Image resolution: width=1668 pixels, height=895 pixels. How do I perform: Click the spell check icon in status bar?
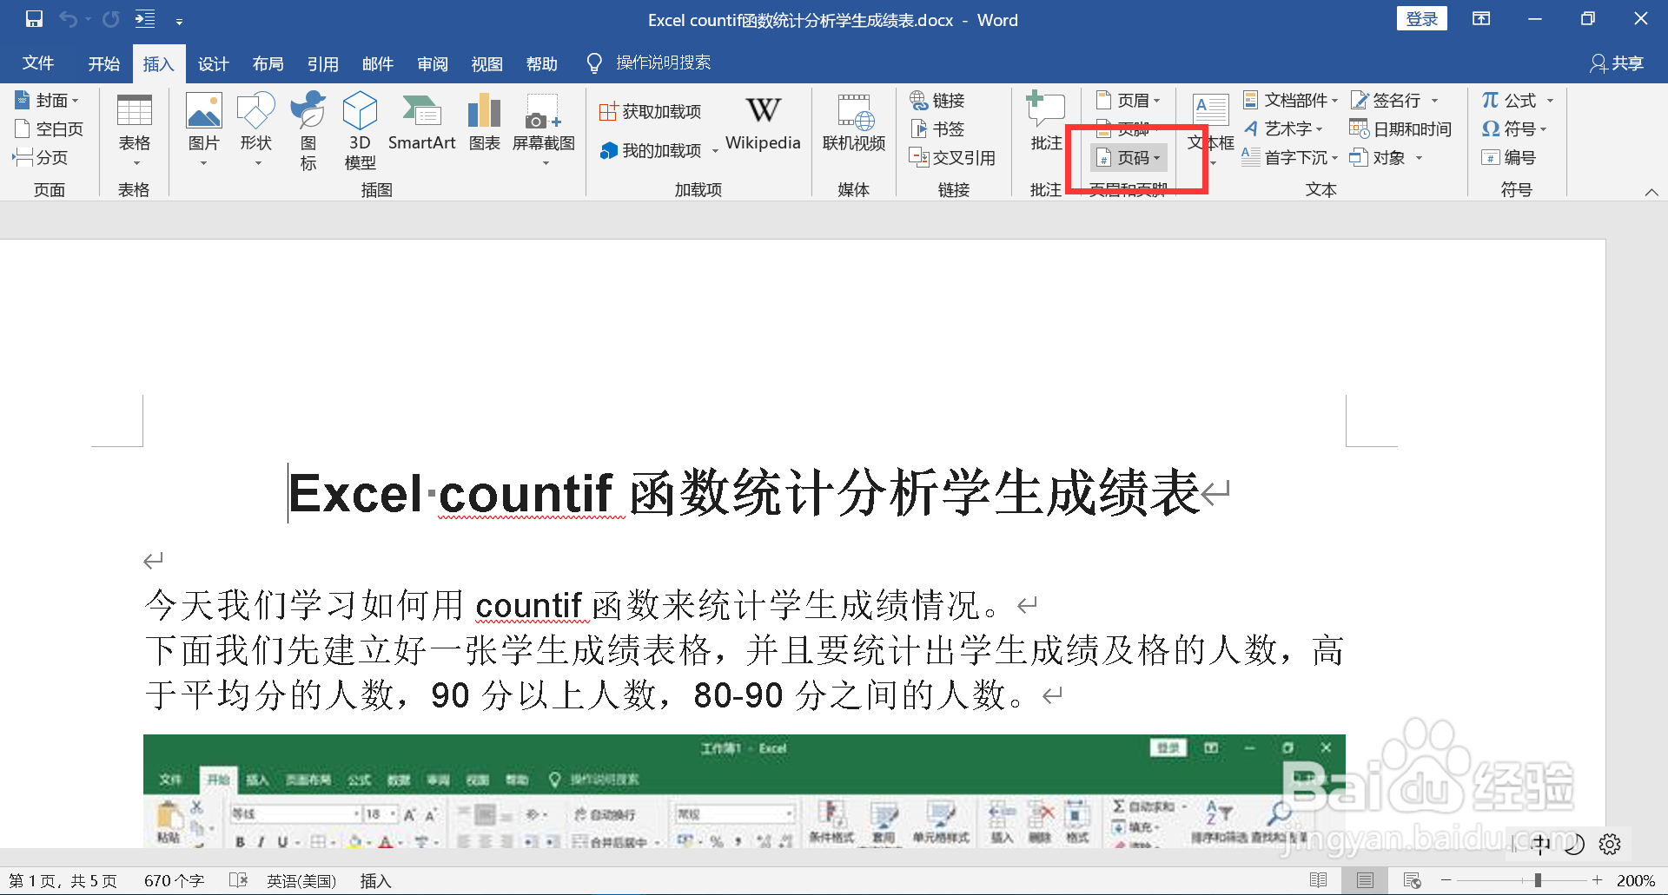click(239, 880)
